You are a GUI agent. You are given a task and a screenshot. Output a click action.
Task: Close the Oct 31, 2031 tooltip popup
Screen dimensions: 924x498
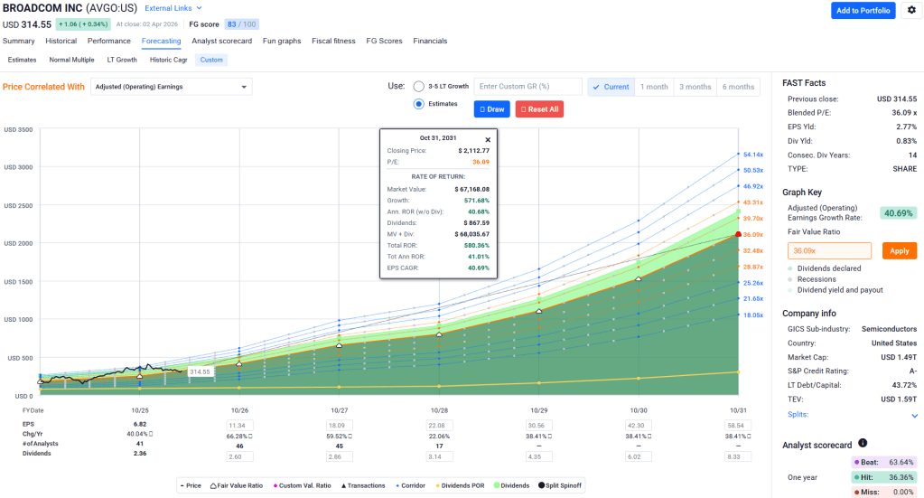[x=488, y=140]
